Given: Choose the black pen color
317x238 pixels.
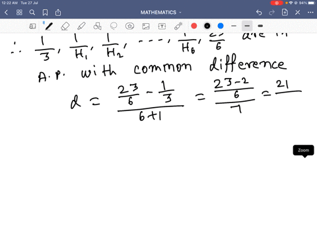Looking at the screenshot, I should (x=207, y=26).
